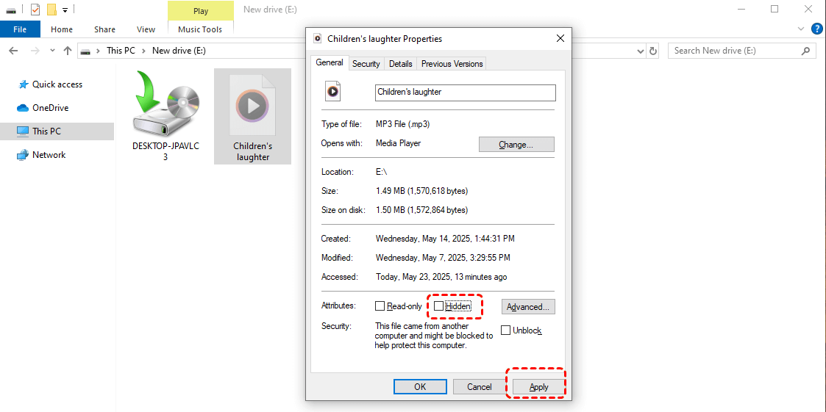This screenshot has width=826, height=412.
Task: Switch to the Security tab in Properties
Action: click(x=366, y=64)
